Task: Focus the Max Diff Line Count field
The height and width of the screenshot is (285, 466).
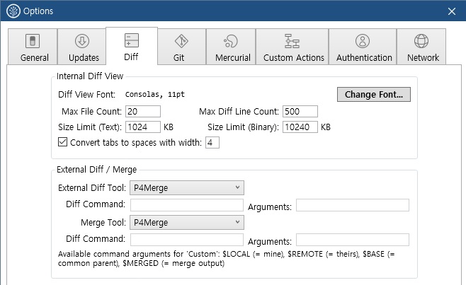Action: tap(300, 111)
